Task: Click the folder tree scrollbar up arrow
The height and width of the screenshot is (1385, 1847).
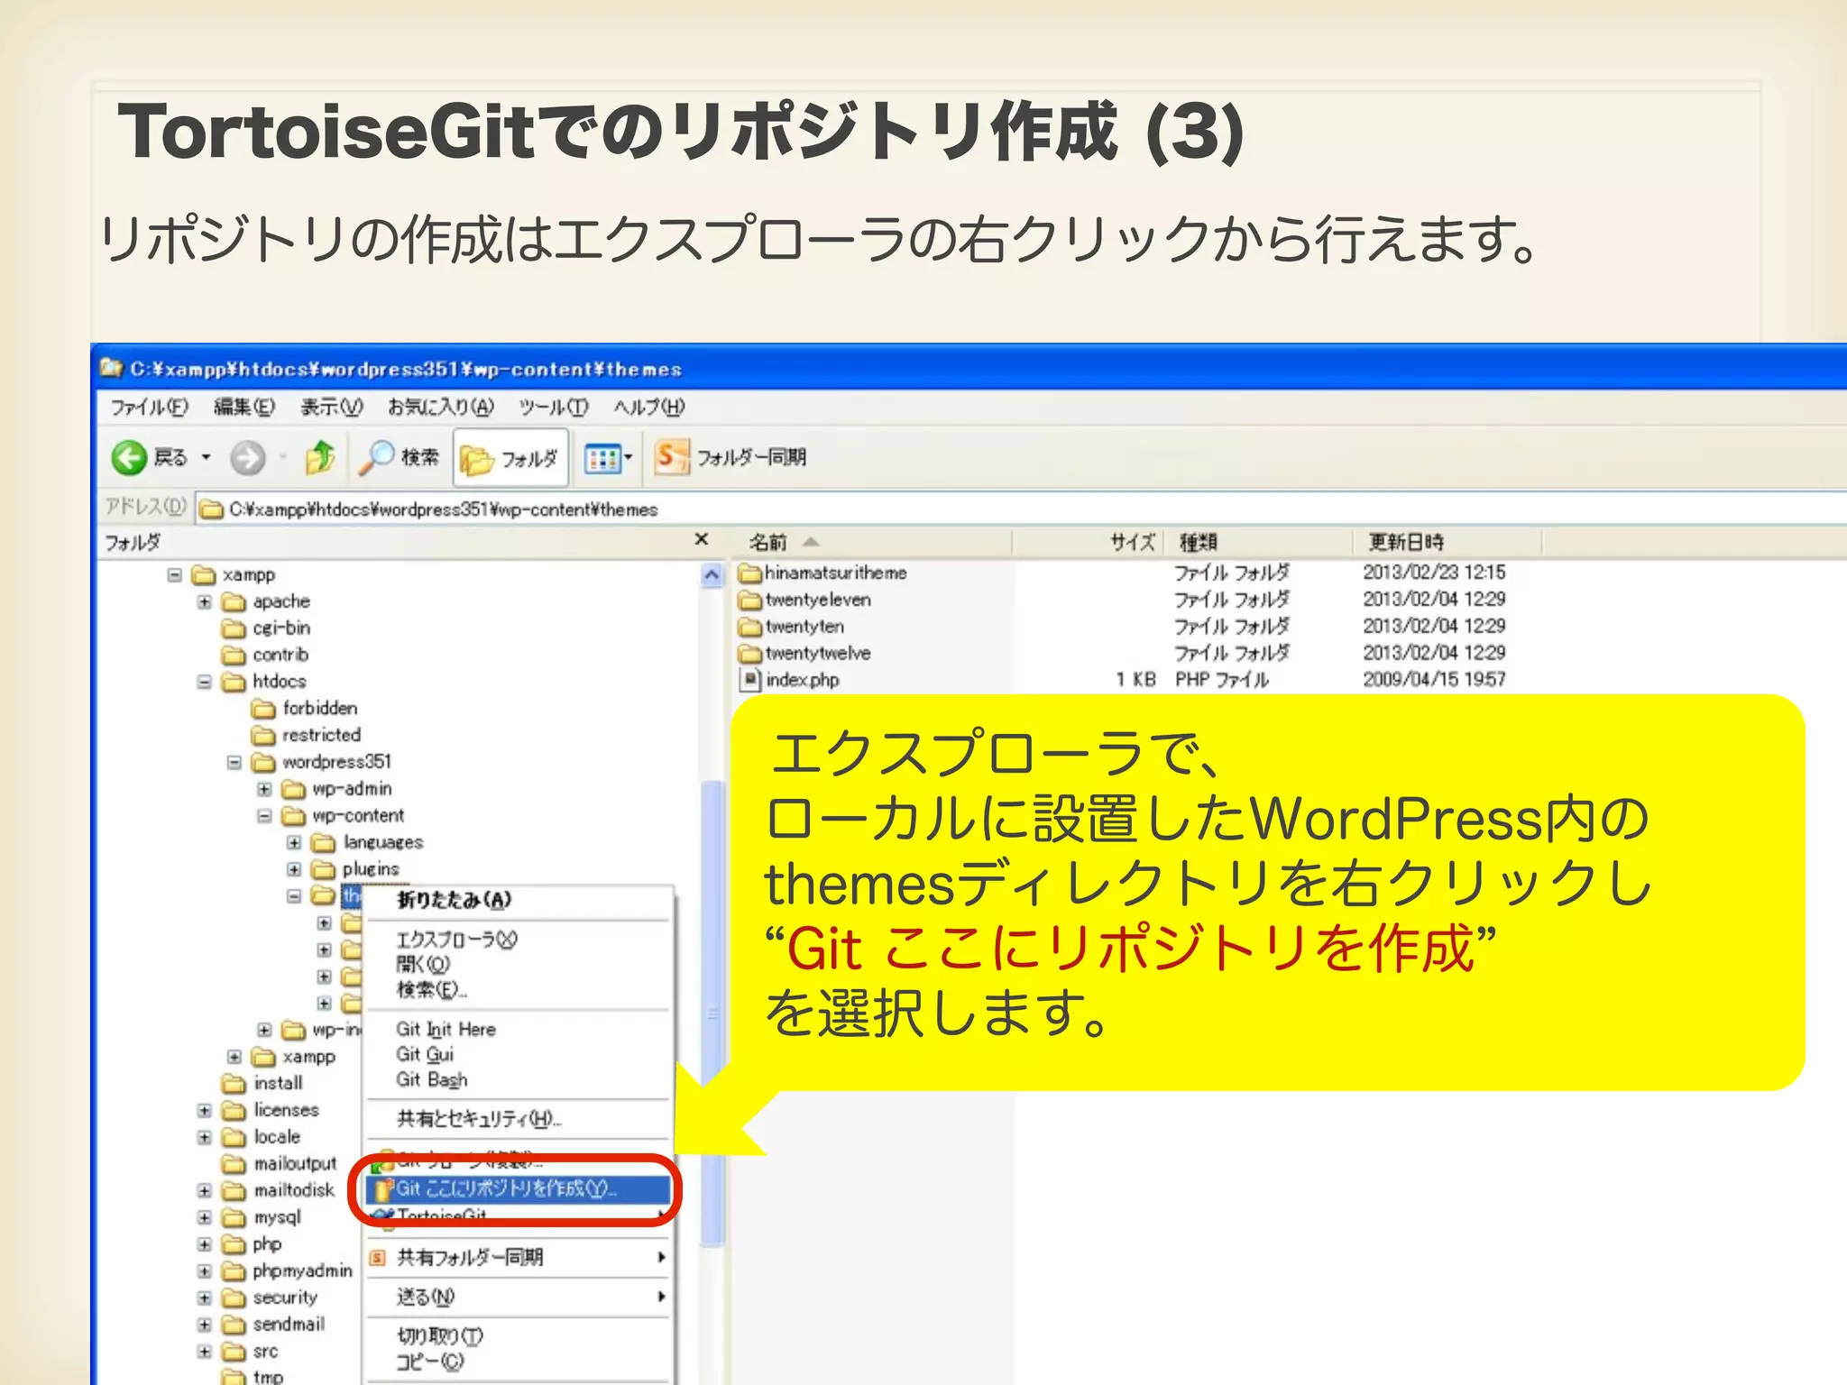Action: 712,575
